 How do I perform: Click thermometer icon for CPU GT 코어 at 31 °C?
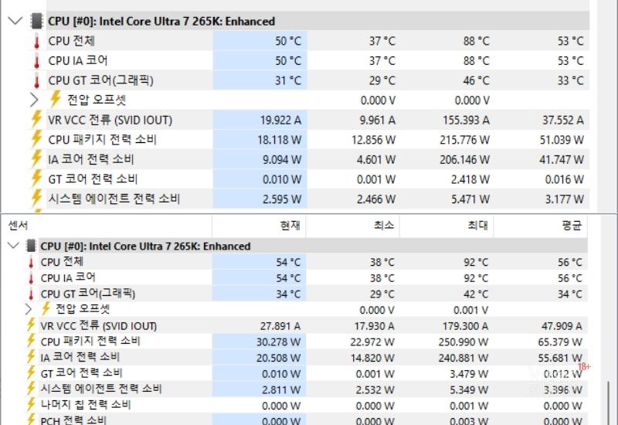36,80
